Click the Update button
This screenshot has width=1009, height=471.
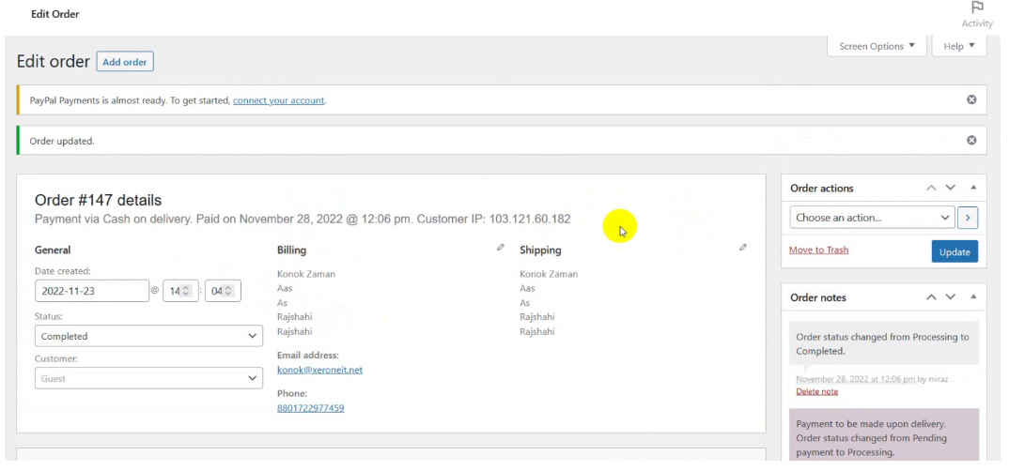(x=955, y=251)
